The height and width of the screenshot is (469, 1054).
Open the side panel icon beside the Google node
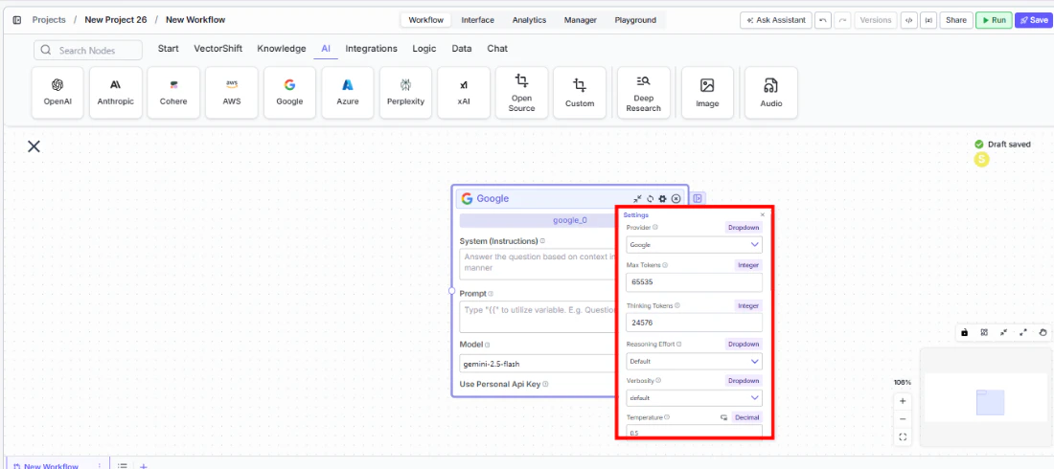point(698,199)
